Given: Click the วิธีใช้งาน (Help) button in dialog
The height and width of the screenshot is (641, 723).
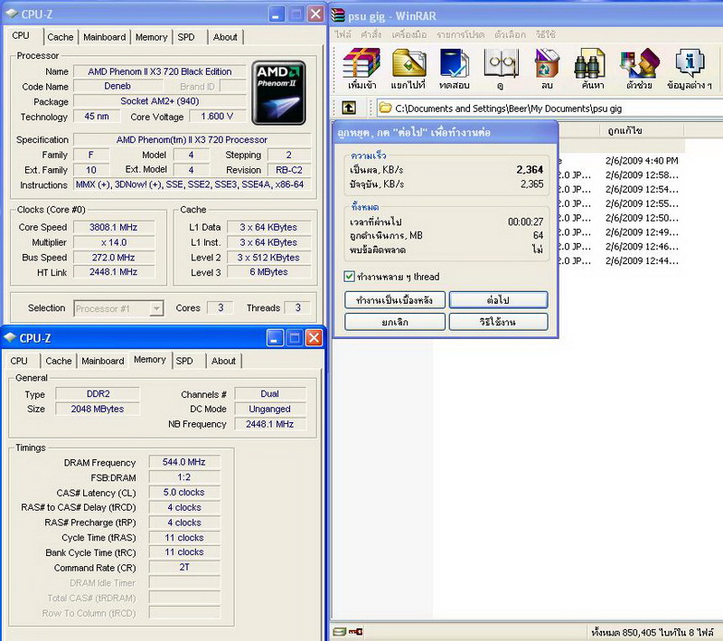Looking at the screenshot, I should pos(499,322).
